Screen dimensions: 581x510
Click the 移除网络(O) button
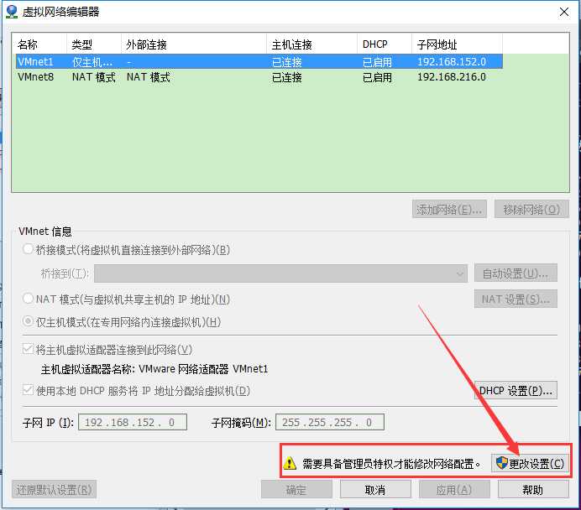[531, 210]
